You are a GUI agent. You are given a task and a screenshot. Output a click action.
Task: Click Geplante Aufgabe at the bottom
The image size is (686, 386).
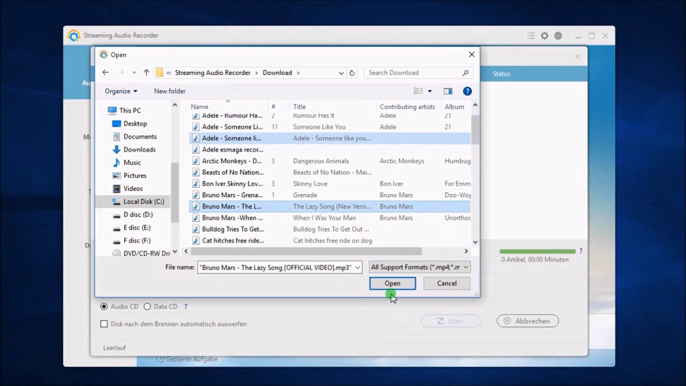187,359
